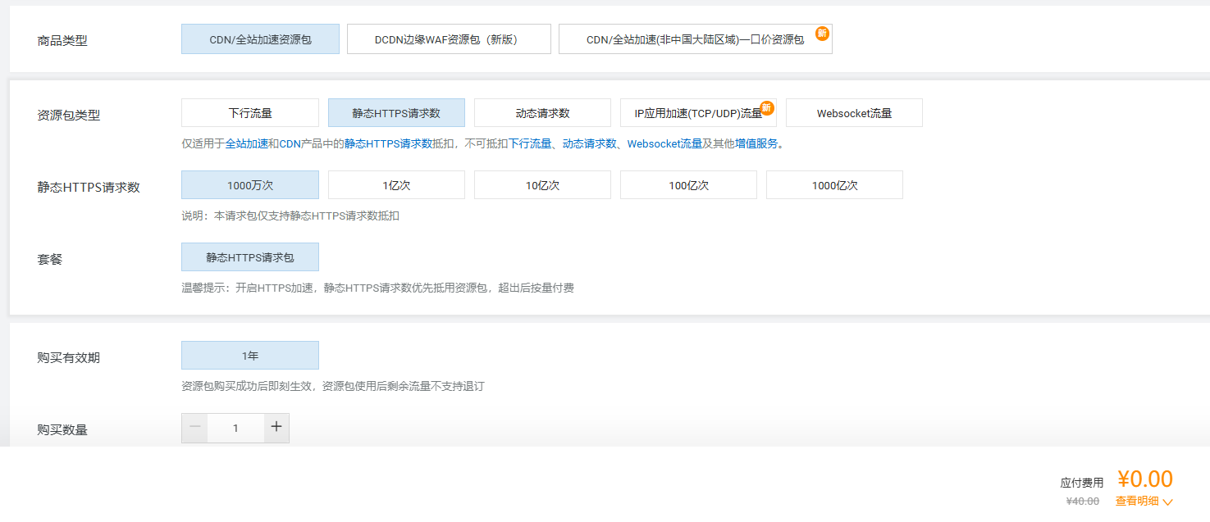1210x522 pixels.
Task: Select CDN/全站加速(非中国大陆区域)一口价资源包 option
Action: [x=695, y=39]
